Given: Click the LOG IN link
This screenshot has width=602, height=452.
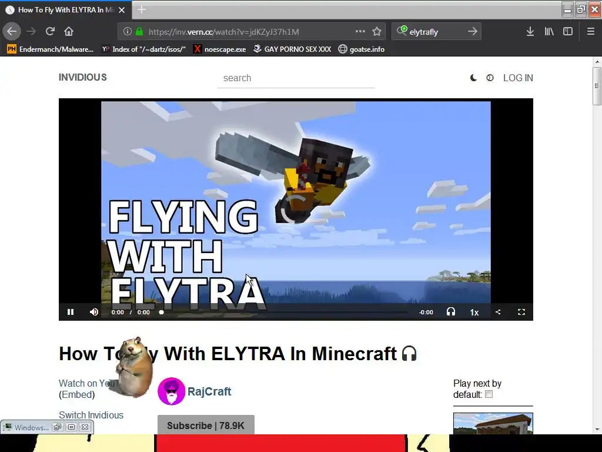Looking at the screenshot, I should pos(518,78).
